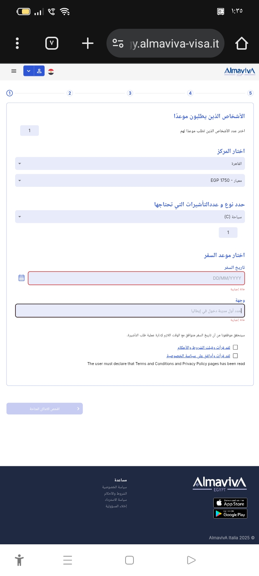This screenshot has height=576, width=259.
Task: Go to step 5 in progress stepper
Action: coord(251,93)
